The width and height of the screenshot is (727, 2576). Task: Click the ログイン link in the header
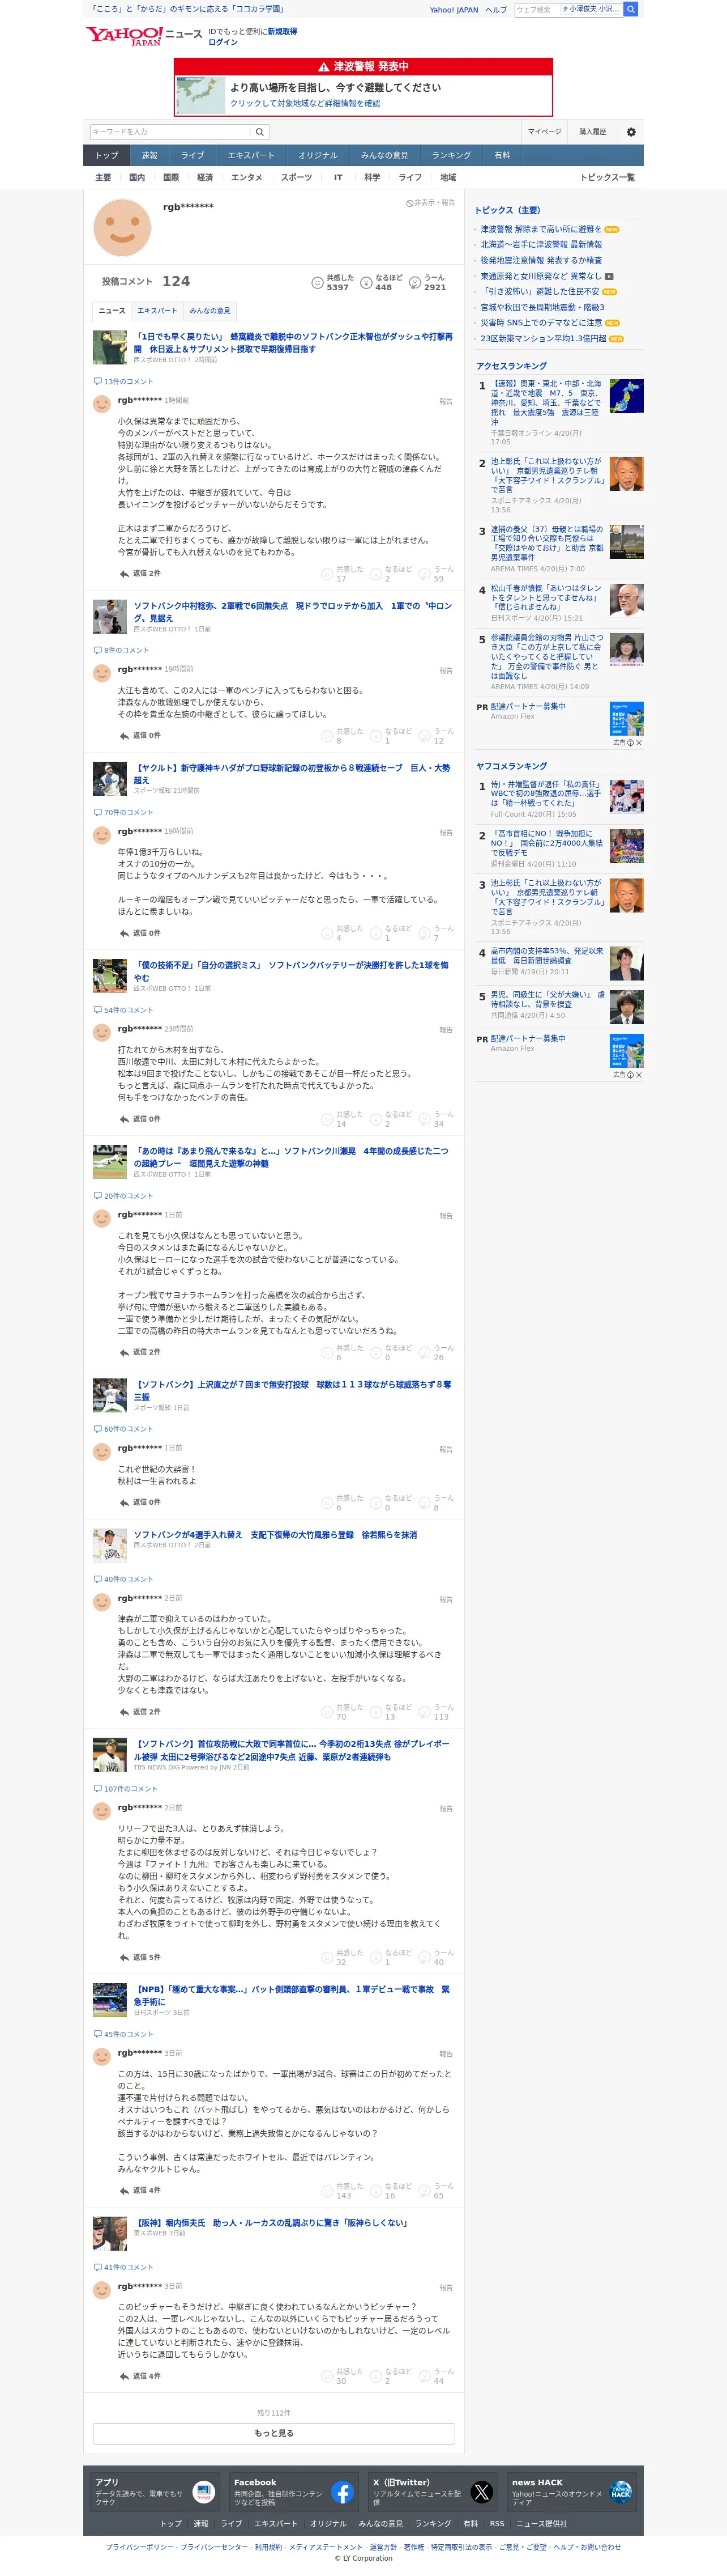[223, 42]
